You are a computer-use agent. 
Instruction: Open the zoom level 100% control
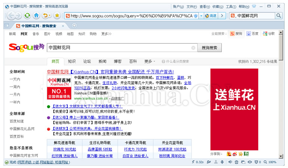click(x=270, y=162)
